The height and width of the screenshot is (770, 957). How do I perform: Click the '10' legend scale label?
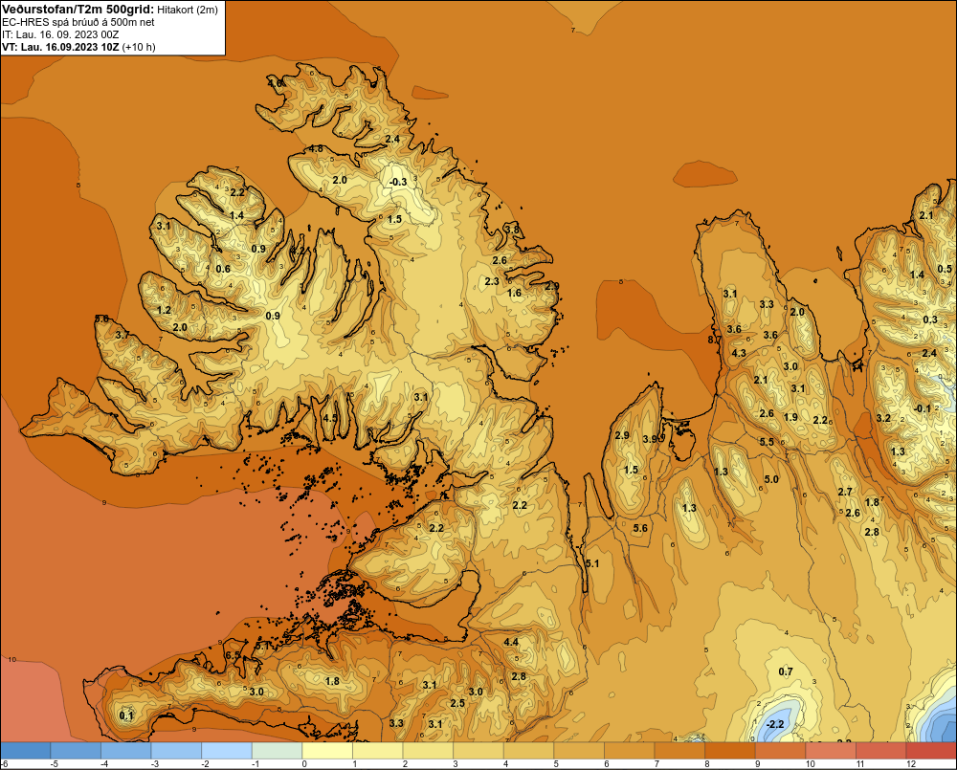click(x=810, y=764)
